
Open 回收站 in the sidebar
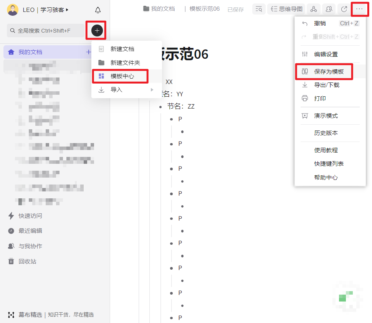pyautogui.click(x=28, y=261)
